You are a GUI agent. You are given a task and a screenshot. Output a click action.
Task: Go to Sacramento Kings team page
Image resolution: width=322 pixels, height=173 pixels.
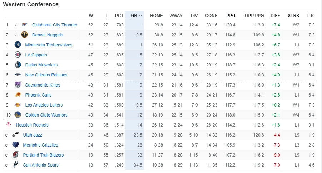point(43,85)
